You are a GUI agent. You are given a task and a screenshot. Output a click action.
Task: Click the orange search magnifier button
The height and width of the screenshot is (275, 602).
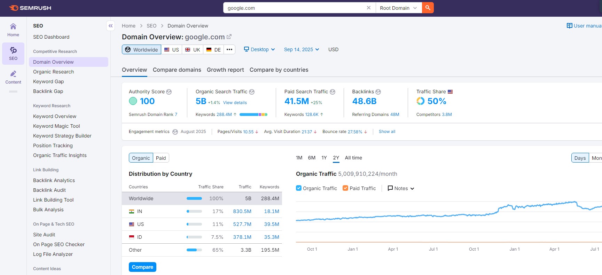pyautogui.click(x=428, y=8)
